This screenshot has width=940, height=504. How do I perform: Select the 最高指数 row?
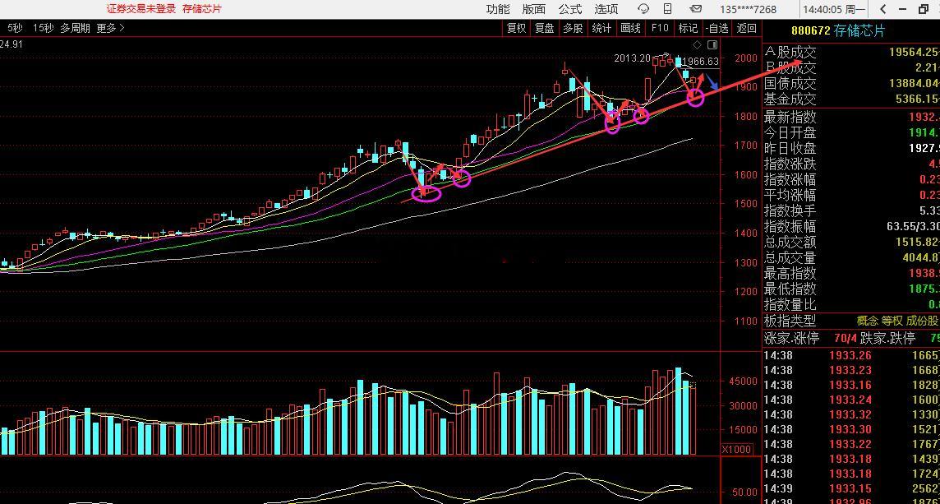tap(851, 274)
